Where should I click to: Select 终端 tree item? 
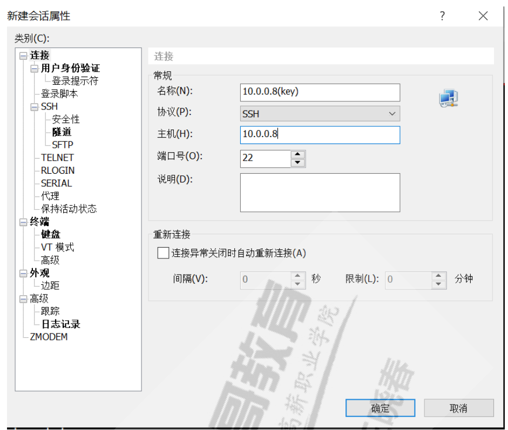[x=39, y=222]
